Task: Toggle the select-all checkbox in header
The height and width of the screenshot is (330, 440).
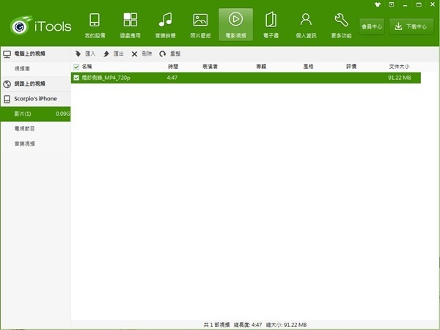Action: (76, 67)
